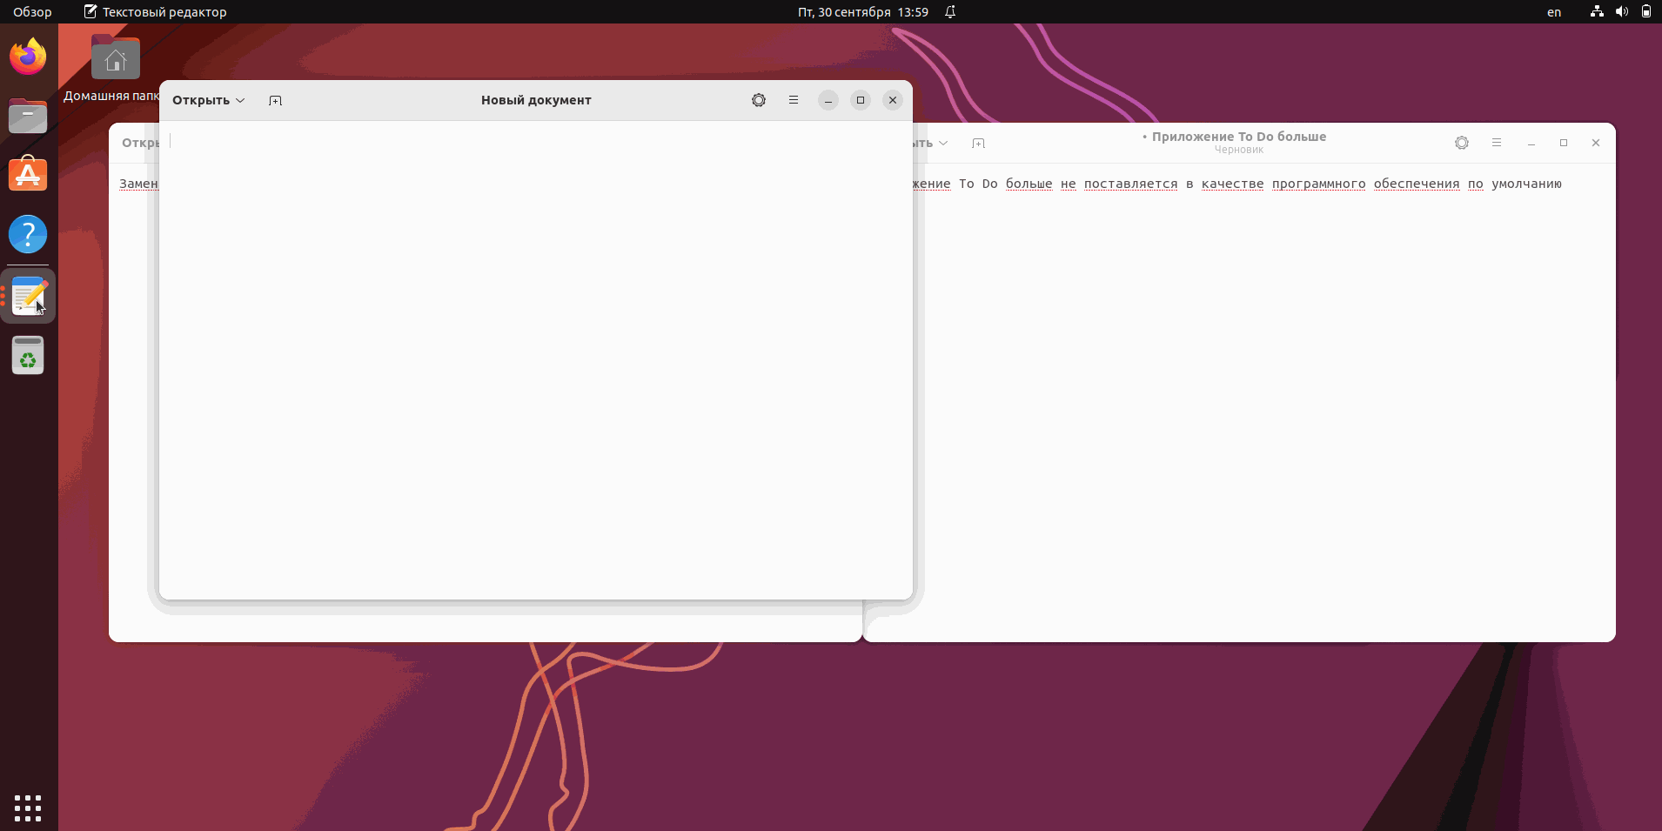The width and height of the screenshot is (1662, 831).
Task: Click the word поставляется in To Do document
Action: click(1130, 184)
